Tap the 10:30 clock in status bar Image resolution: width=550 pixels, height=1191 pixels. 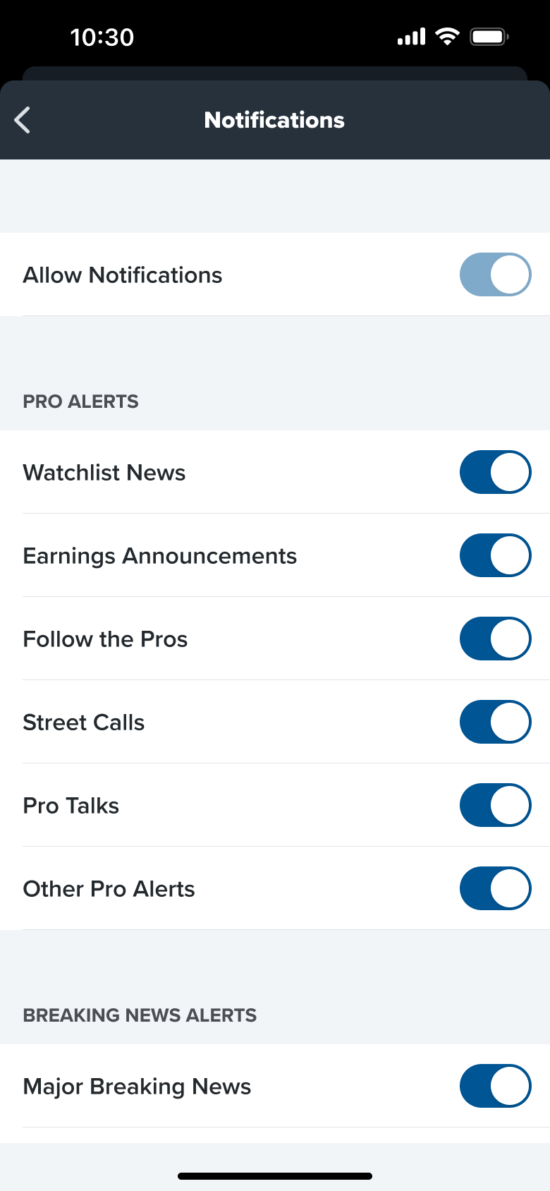coord(102,37)
